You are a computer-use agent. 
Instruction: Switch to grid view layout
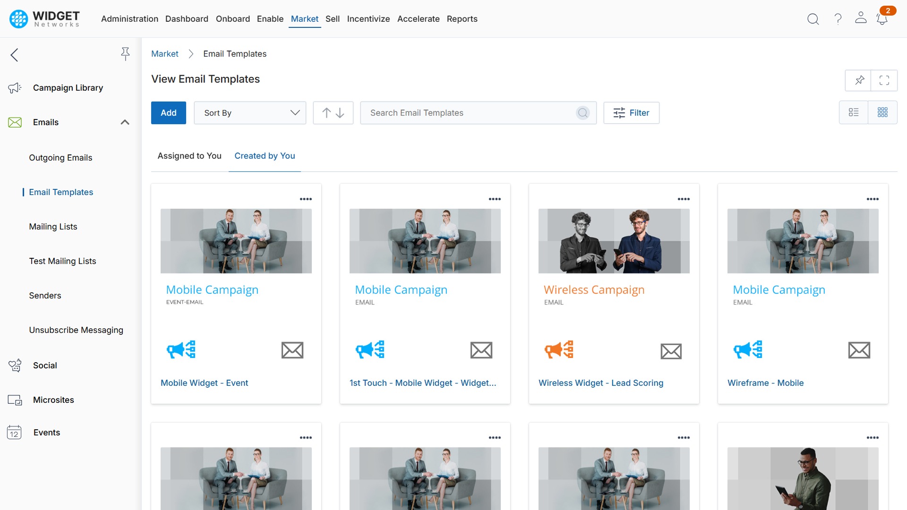(x=883, y=112)
